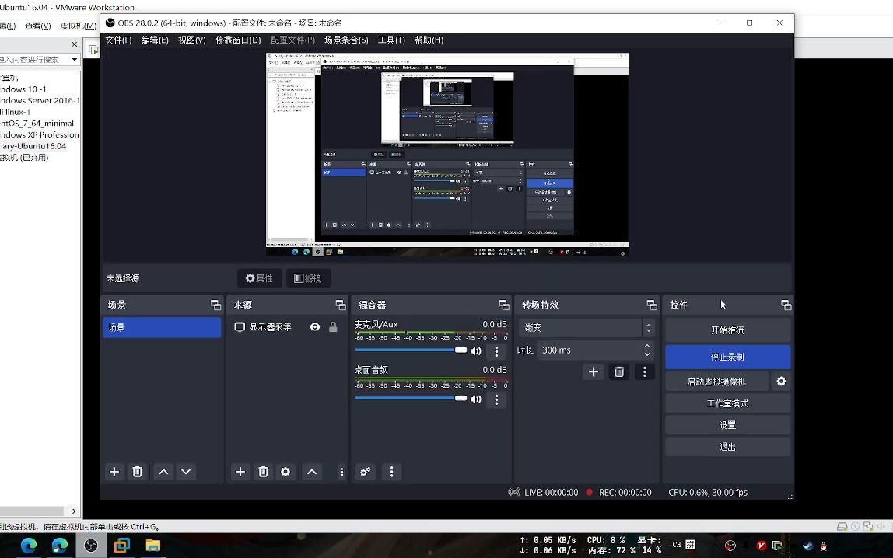Hide the 显示器采集 source with the eye icon
Viewport: 893px width, 558px height.
[x=314, y=327]
